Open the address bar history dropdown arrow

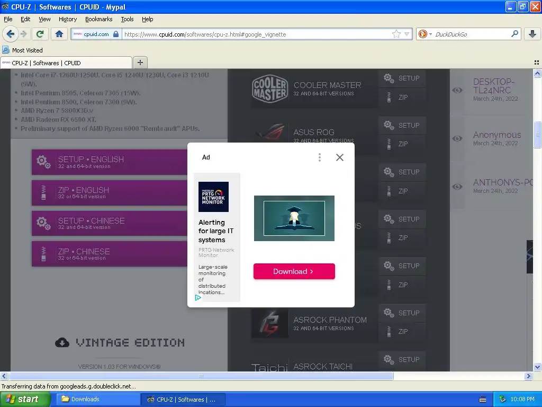[407, 34]
